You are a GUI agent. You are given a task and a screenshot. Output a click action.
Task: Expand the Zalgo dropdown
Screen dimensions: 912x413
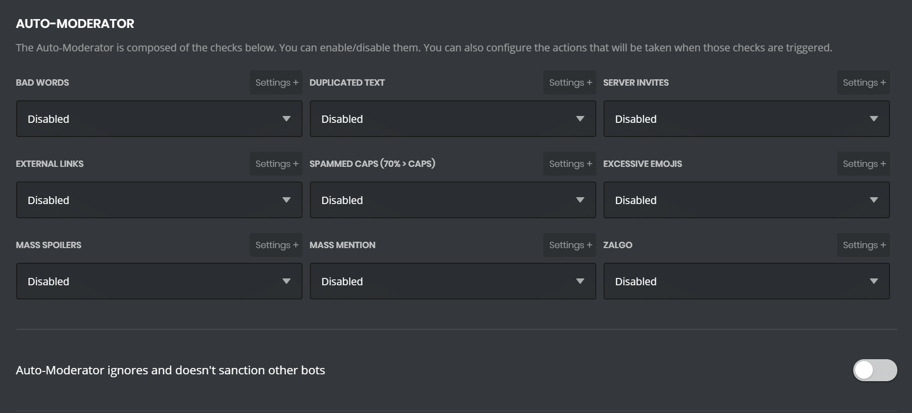click(747, 281)
